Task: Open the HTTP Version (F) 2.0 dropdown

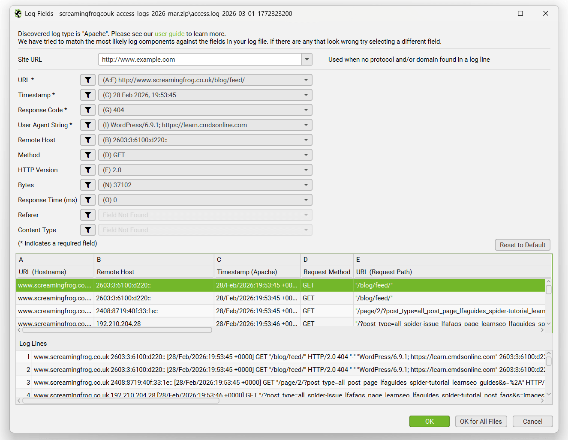Action: pyautogui.click(x=205, y=170)
